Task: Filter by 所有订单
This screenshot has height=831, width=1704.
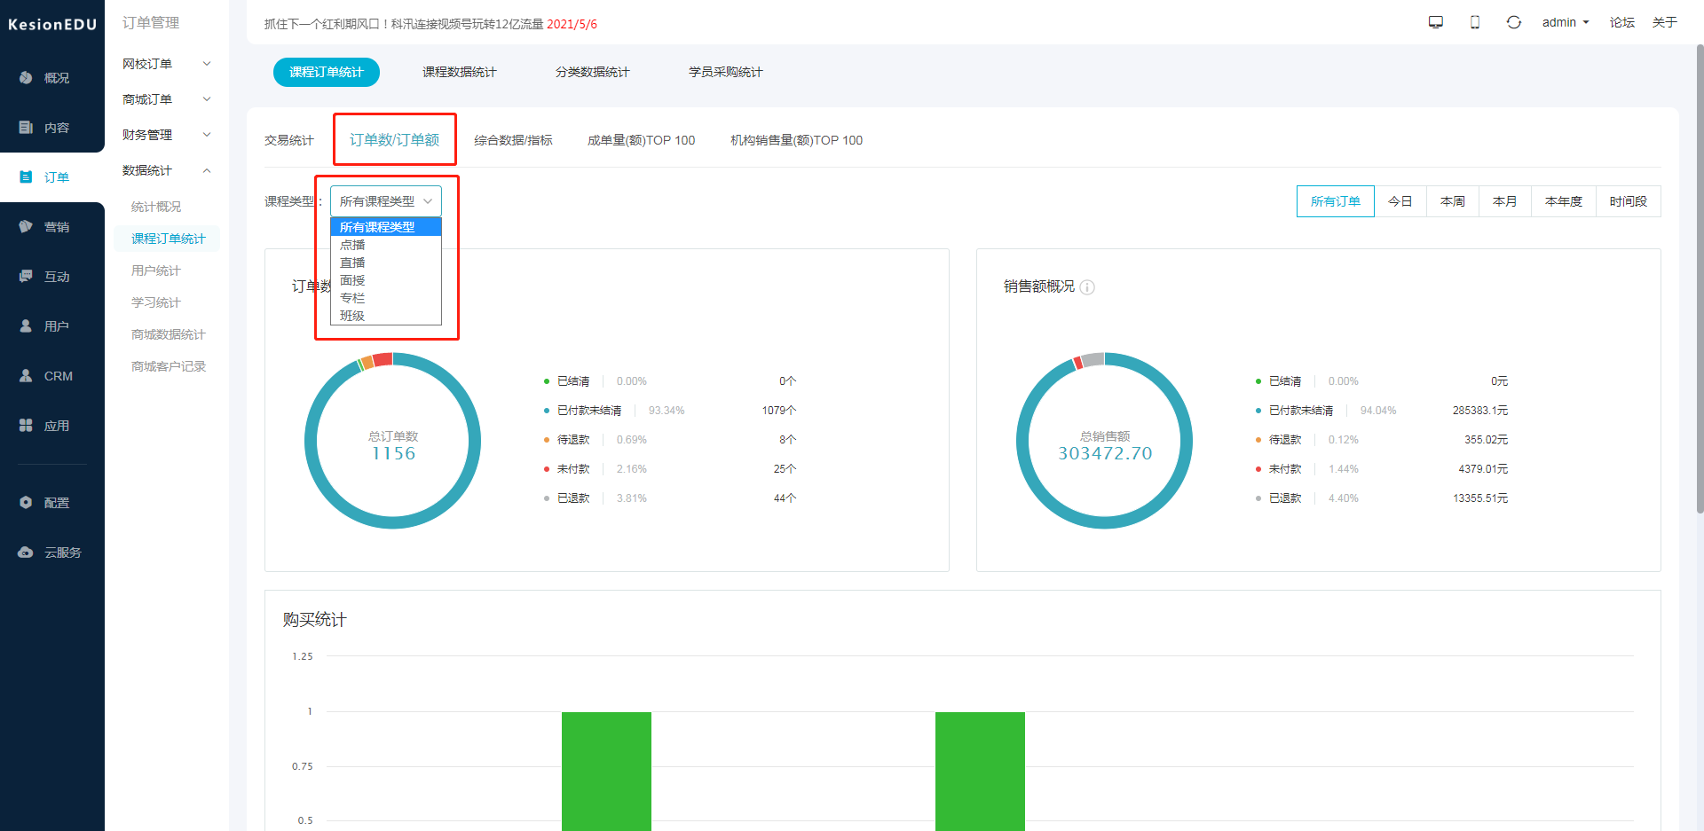Action: pyautogui.click(x=1336, y=201)
